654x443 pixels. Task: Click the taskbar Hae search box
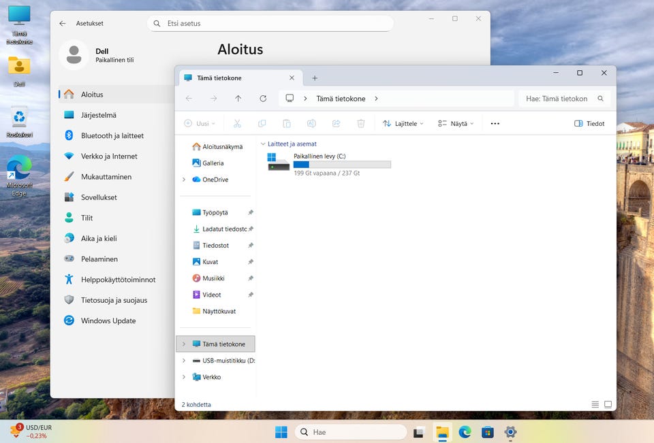[x=350, y=432]
